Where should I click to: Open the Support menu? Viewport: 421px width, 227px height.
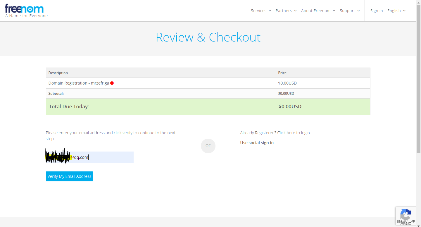(x=349, y=11)
